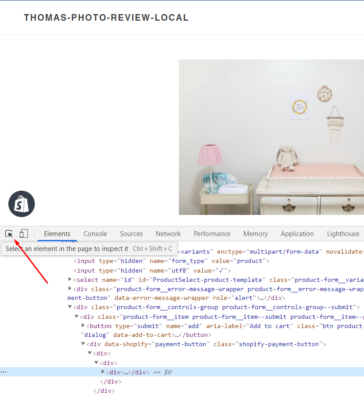Viewport: 364px width, 395px height.
Task: Select the closing </div> below selected row
Action: pyautogui.click(x=111, y=382)
